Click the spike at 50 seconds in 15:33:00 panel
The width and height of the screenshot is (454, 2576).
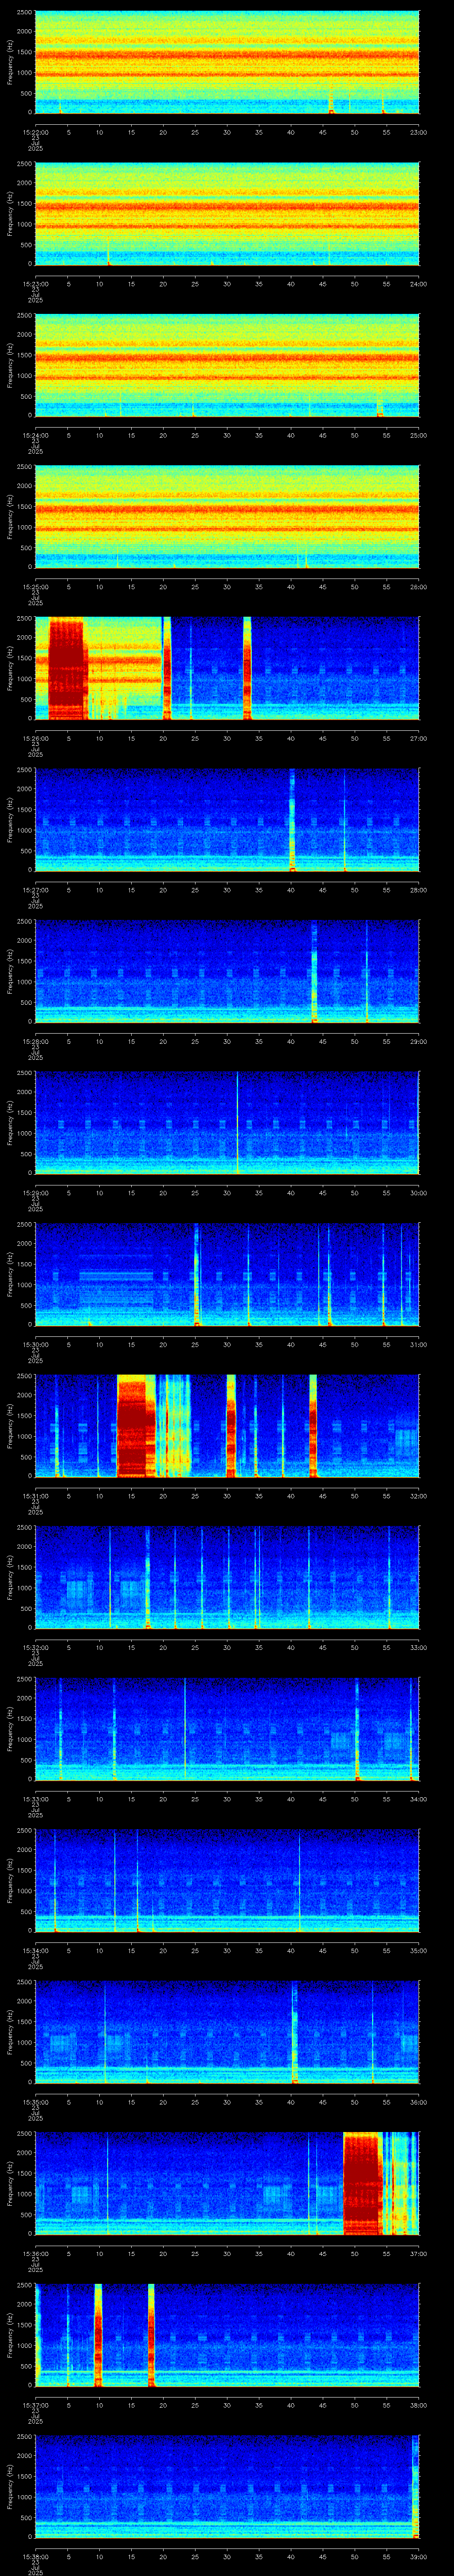point(357,1728)
